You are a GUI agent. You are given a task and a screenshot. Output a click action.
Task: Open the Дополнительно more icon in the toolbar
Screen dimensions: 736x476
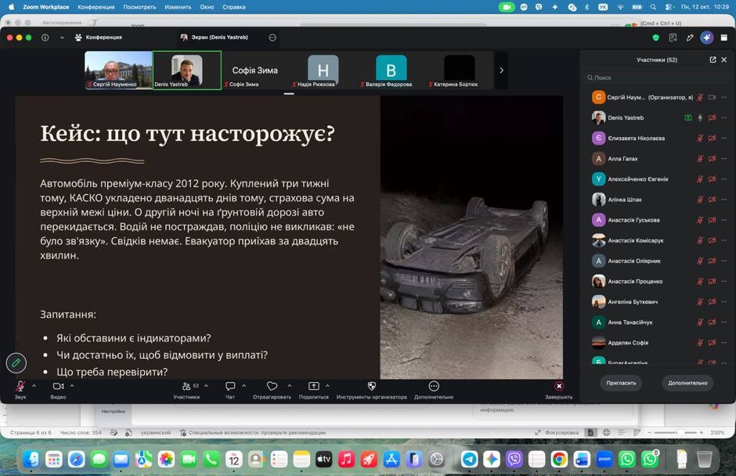434,386
